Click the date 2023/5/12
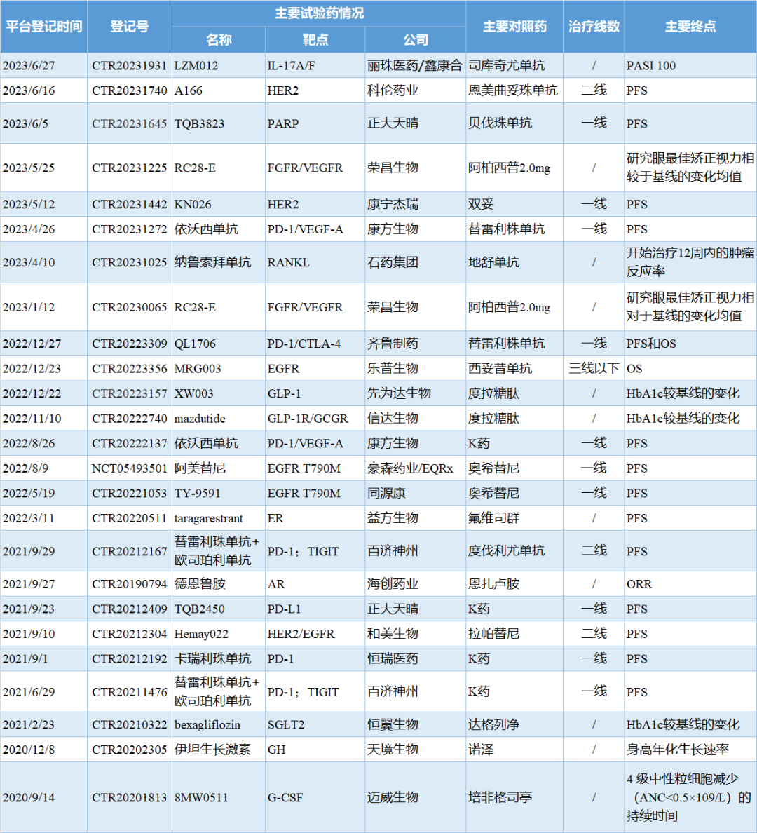Screen dimensions: 757x833 [x=29, y=205]
